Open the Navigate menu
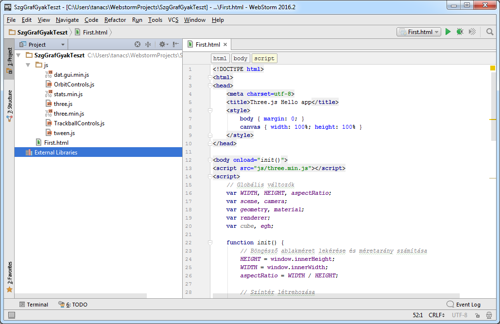 [67, 20]
